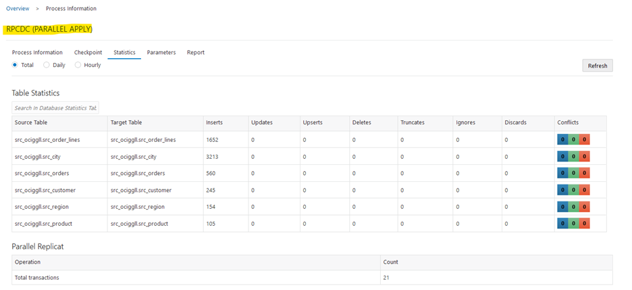
Task: Click the Source Table column header
Action: (x=31, y=122)
